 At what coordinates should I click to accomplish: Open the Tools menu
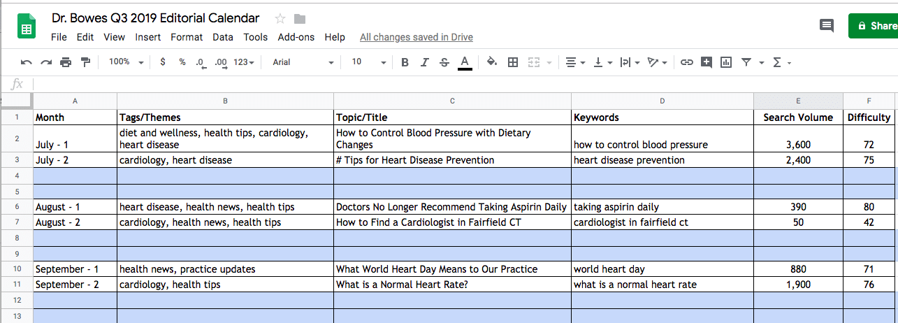[x=256, y=37]
